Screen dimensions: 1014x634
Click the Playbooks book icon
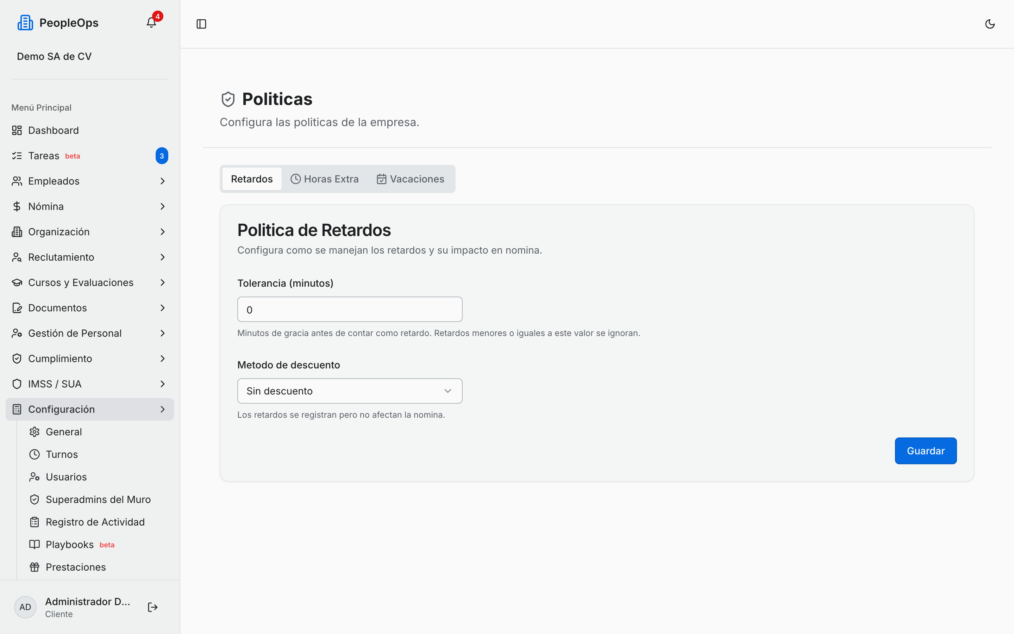[x=35, y=544]
